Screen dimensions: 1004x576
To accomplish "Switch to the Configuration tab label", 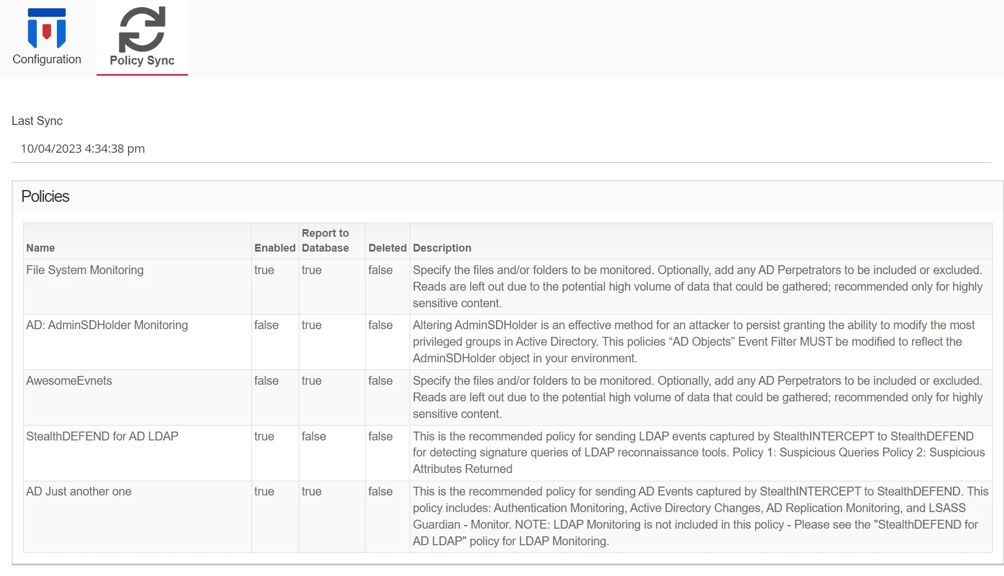I will [x=47, y=59].
